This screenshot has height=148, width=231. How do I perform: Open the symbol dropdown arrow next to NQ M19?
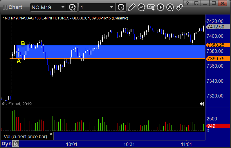[63, 7]
